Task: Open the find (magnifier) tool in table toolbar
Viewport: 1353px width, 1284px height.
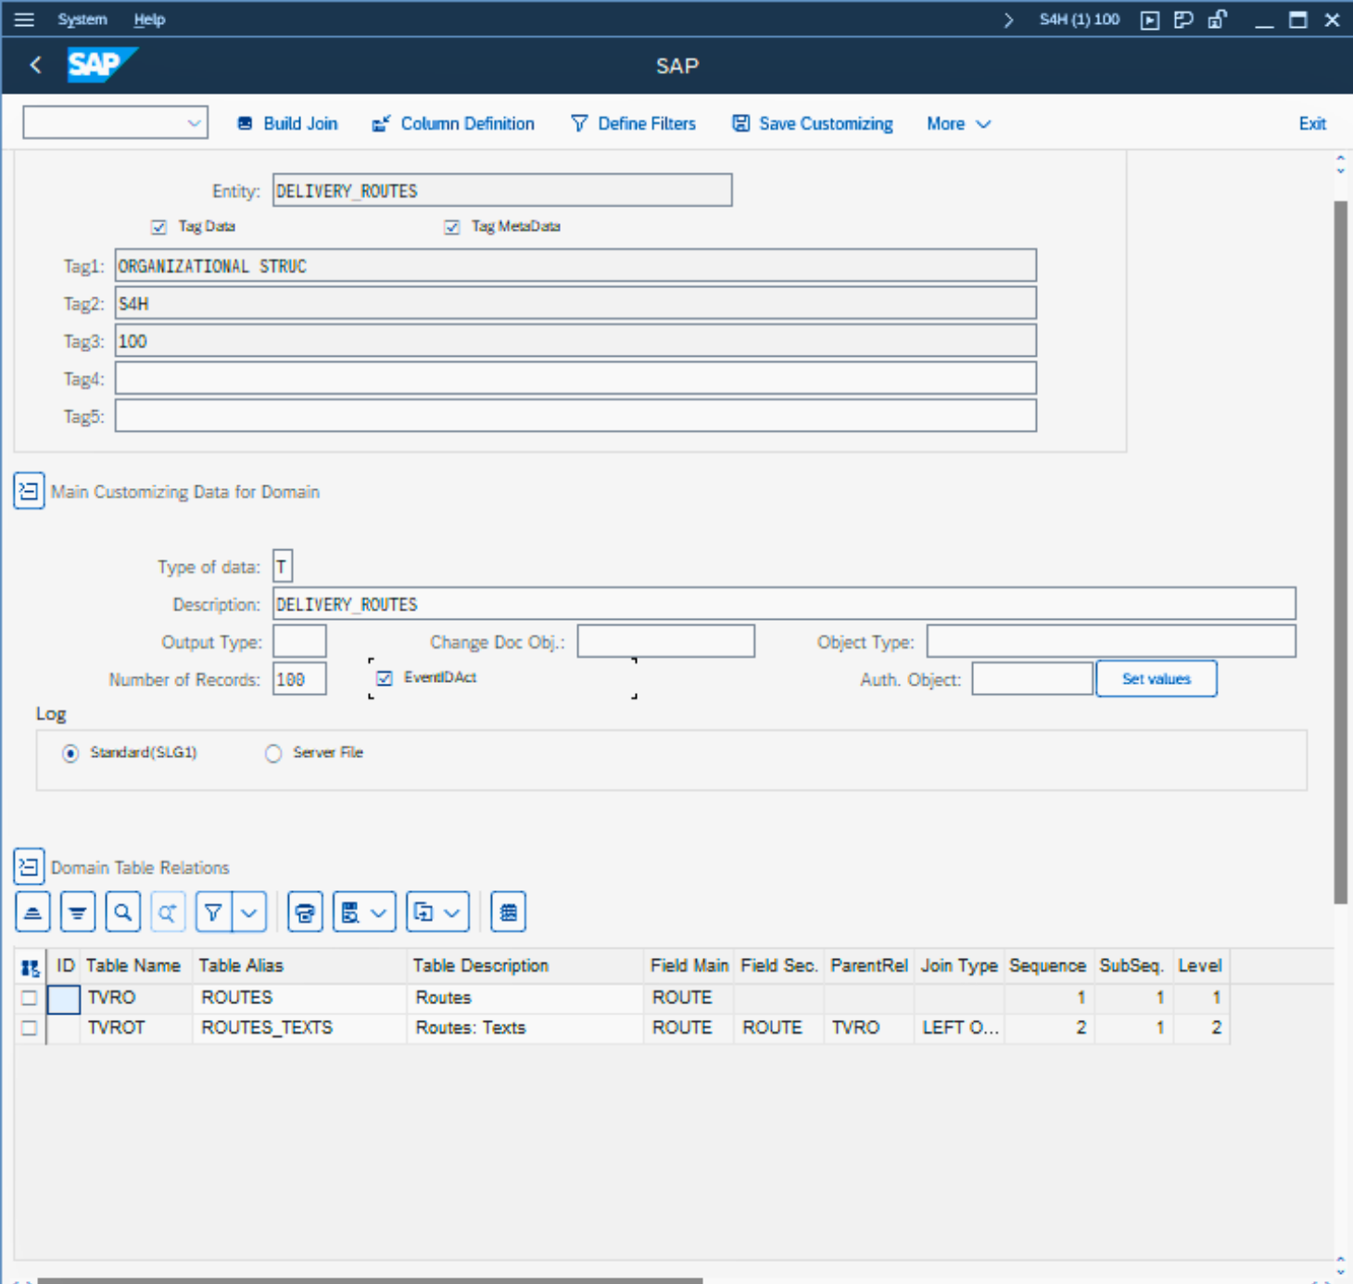Action: pos(122,913)
